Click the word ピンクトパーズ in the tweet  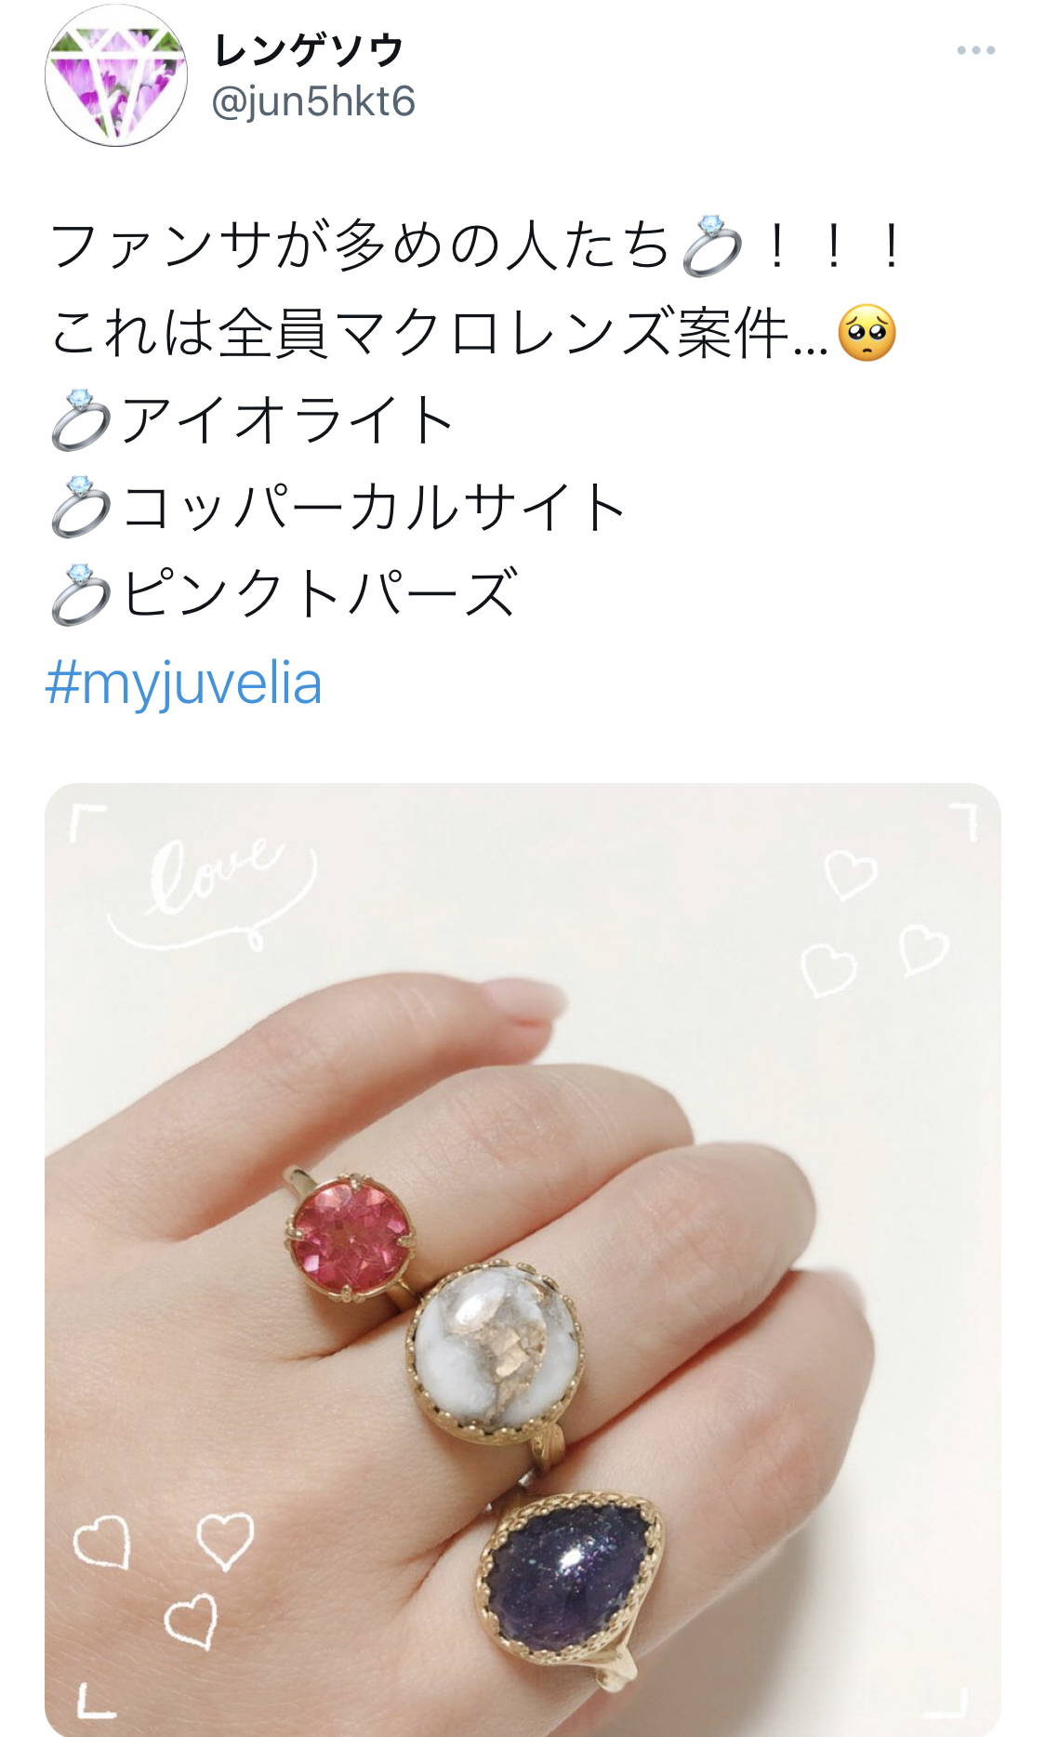click(x=318, y=593)
